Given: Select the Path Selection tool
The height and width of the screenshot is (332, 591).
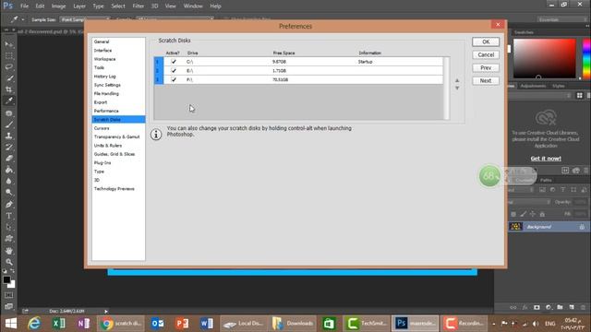Looking at the screenshot, I should (x=8, y=227).
